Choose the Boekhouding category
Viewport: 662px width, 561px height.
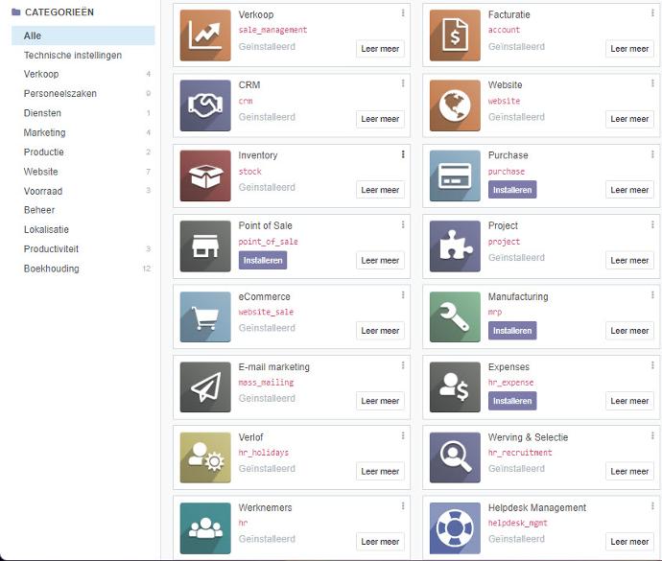point(51,269)
